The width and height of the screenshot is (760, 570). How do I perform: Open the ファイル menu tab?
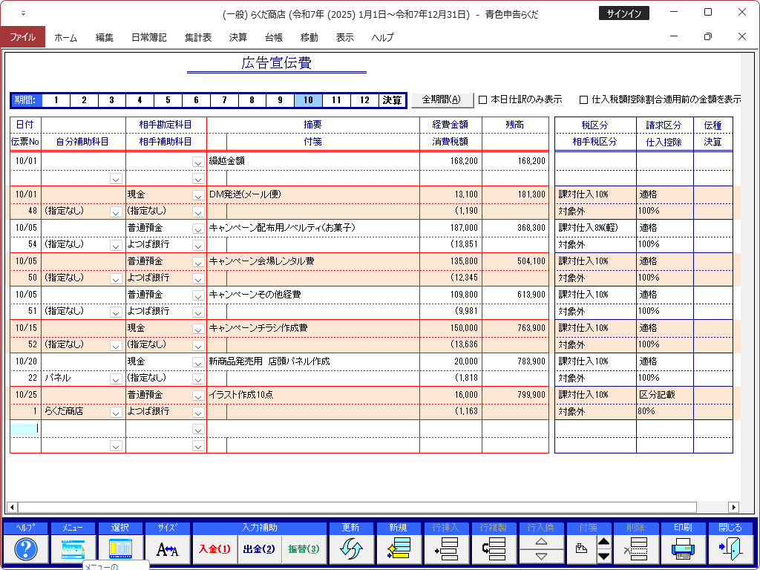(22, 37)
